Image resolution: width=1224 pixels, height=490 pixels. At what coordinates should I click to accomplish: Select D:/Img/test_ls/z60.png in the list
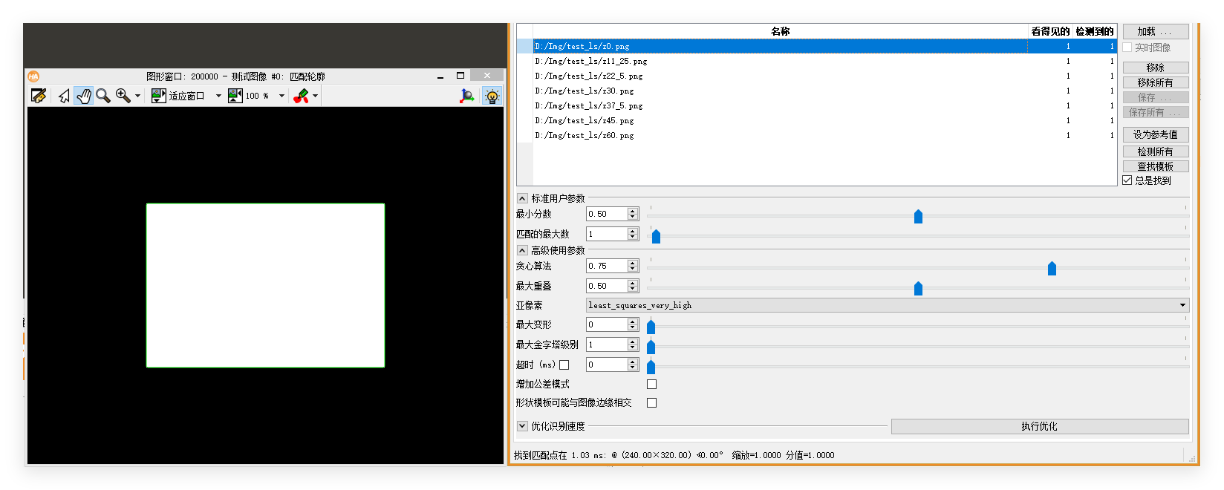[x=825, y=135]
